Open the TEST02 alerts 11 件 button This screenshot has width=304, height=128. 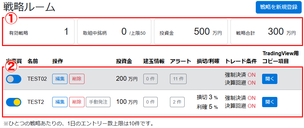pos(178,79)
